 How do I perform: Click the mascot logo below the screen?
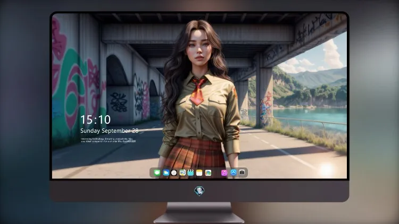click(199, 191)
